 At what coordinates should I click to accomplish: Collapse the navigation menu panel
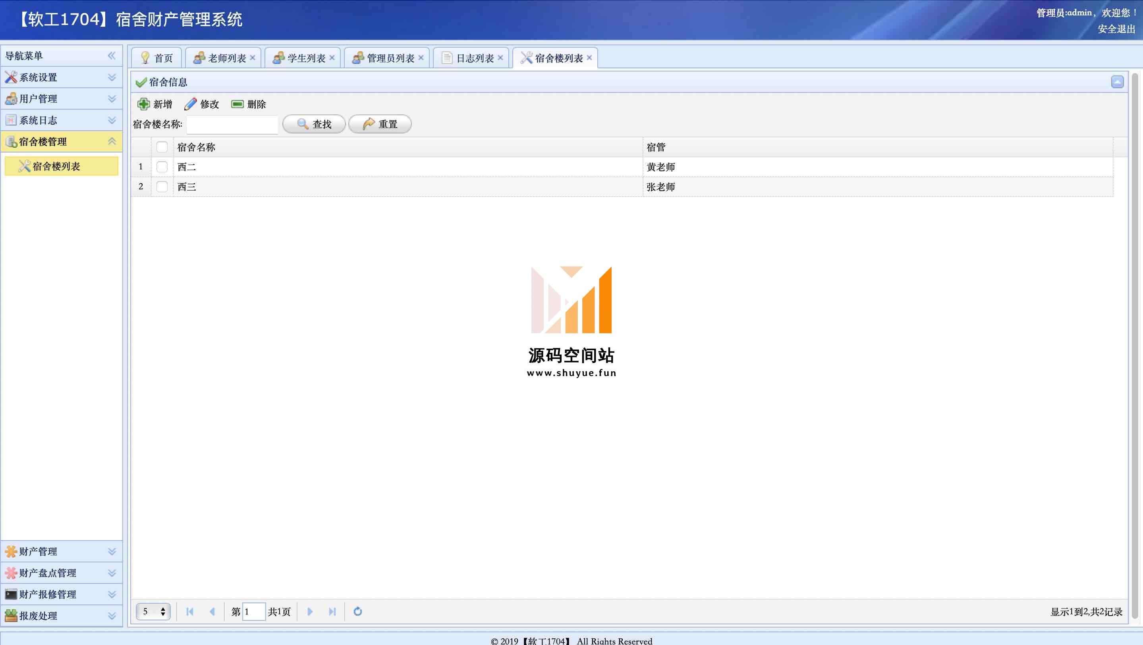pyautogui.click(x=112, y=56)
